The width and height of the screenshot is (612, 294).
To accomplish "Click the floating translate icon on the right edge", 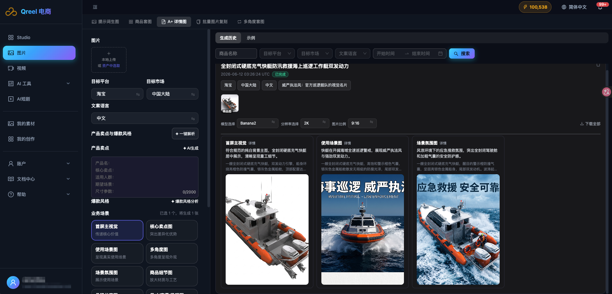I will point(606,92).
